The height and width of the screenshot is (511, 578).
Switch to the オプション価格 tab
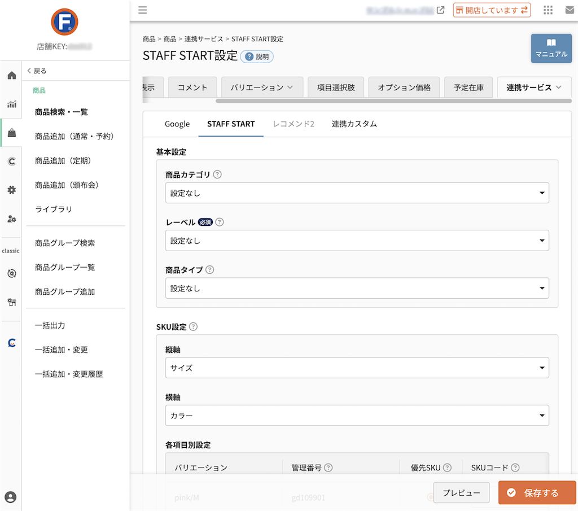[x=404, y=88]
